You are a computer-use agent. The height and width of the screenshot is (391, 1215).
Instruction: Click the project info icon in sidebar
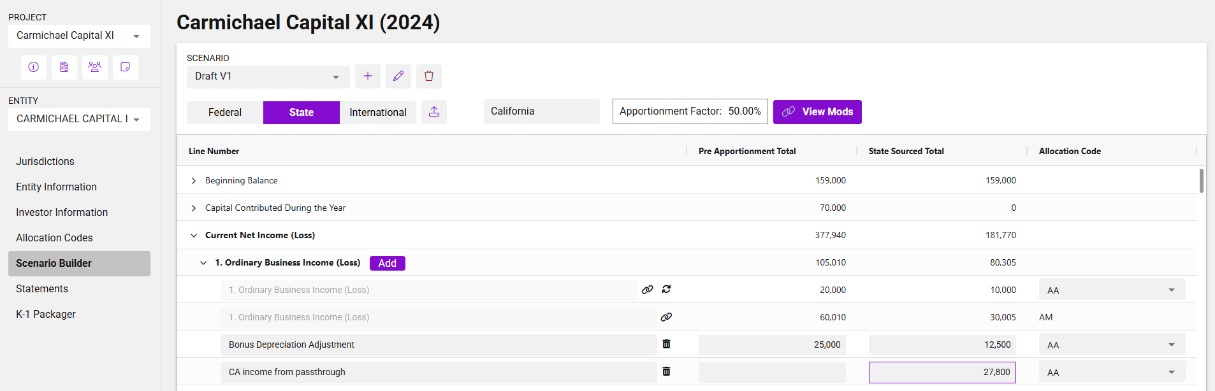(34, 67)
